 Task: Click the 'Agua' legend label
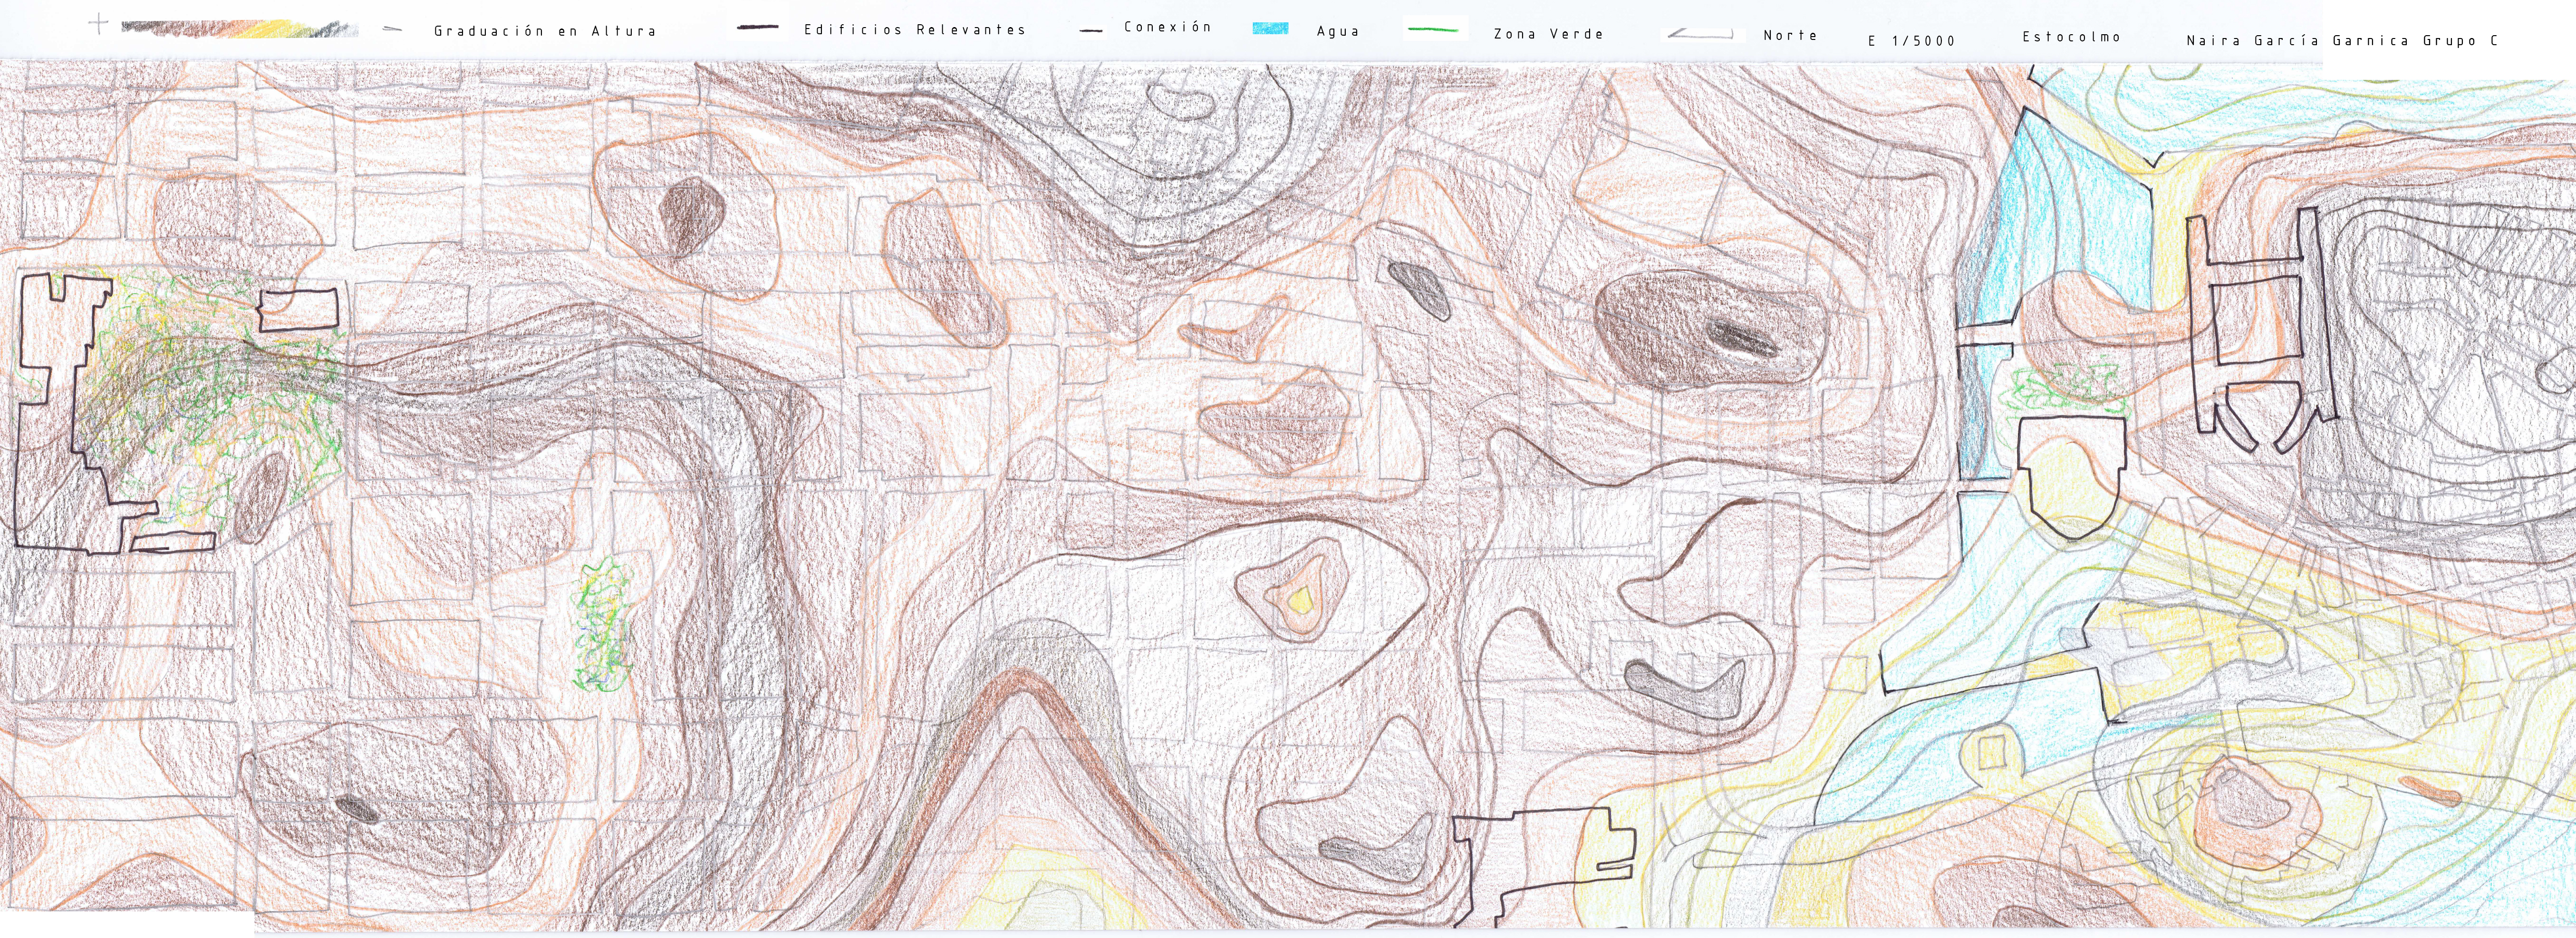[x=1338, y=31]
